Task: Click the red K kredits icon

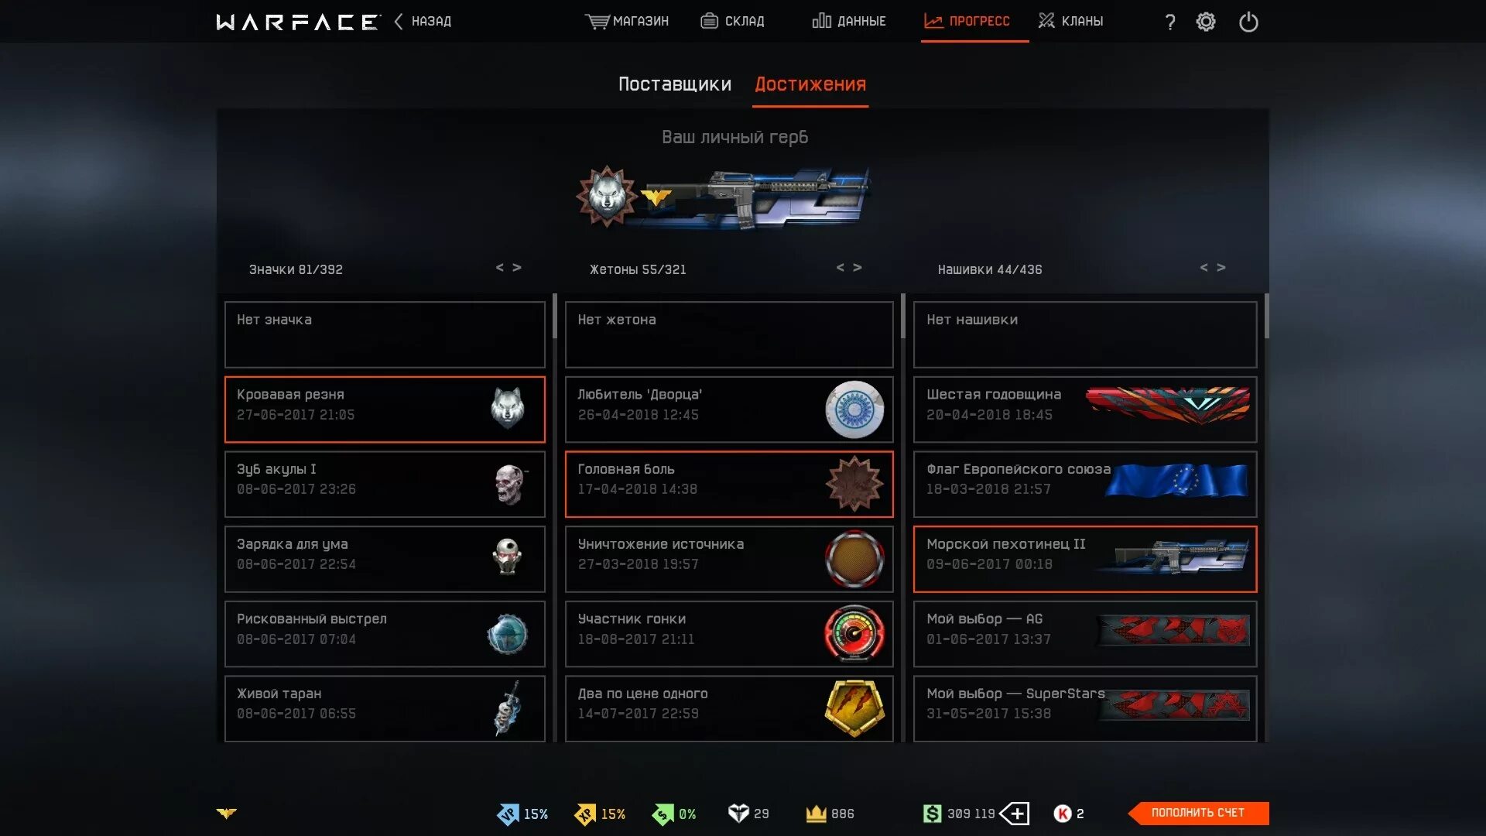Action: 1063,814
